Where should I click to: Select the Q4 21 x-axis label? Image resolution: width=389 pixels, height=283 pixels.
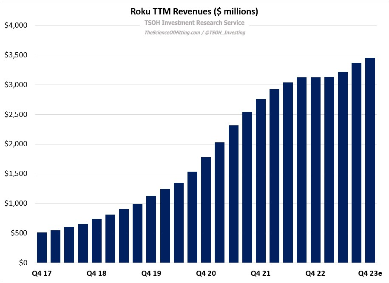[261, 273]
